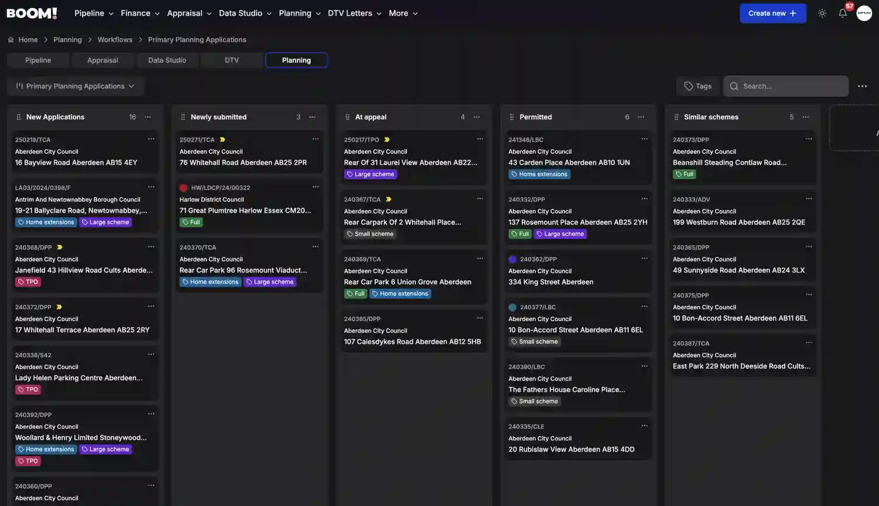
Task: Open options for card 241346/LBC
Action: click(645, 139)
